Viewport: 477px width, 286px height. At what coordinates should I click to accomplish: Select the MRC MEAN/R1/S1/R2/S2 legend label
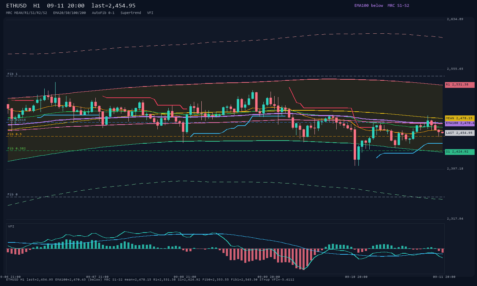[27, 13]
